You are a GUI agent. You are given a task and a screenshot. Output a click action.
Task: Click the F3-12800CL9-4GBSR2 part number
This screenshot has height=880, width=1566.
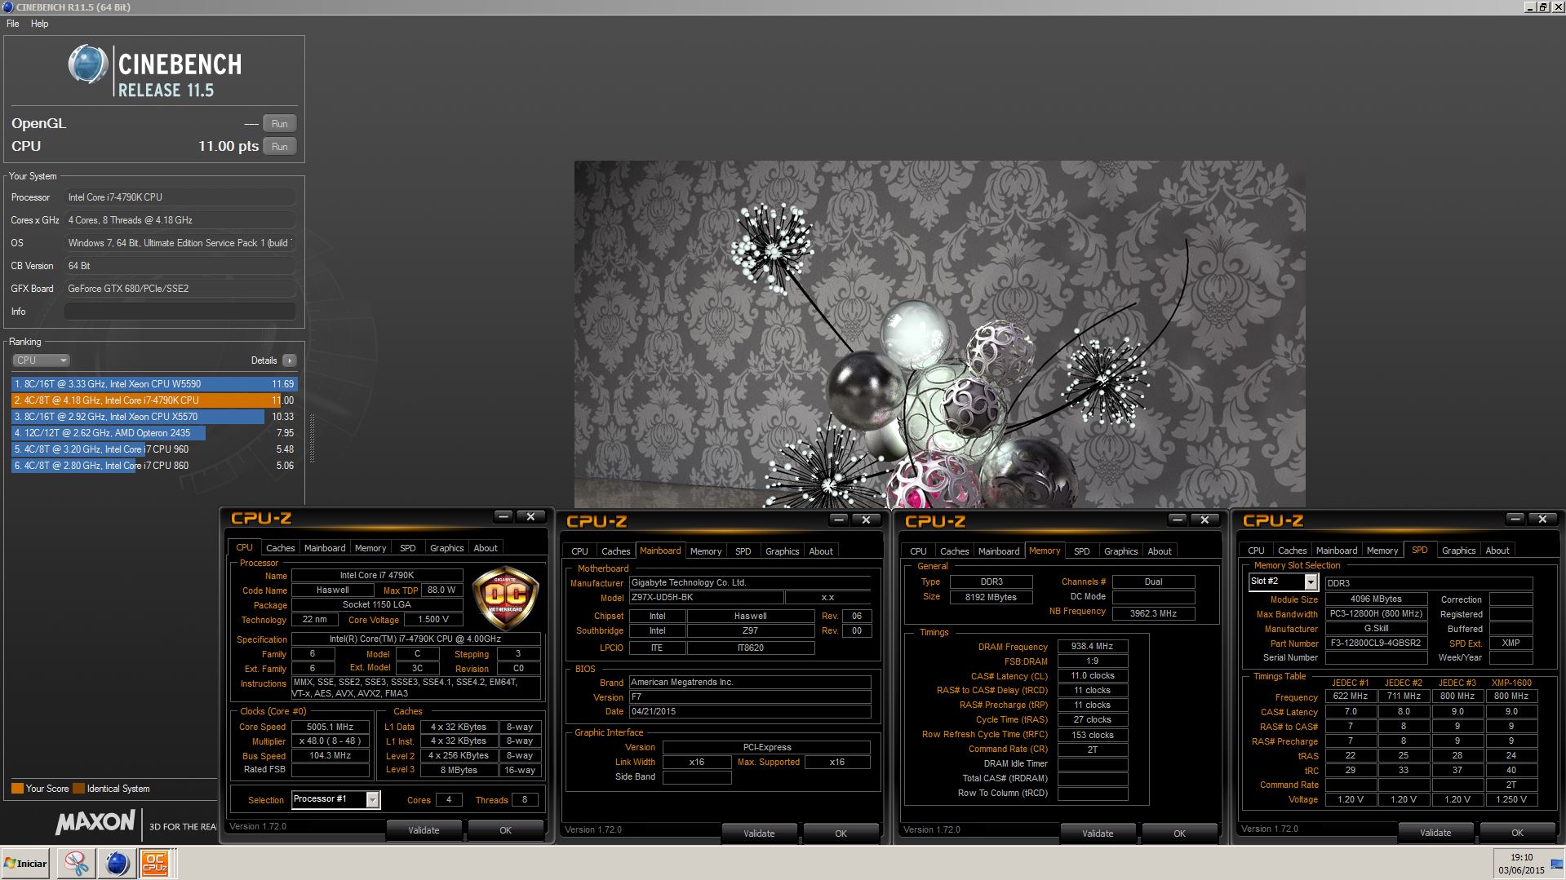point(1376,643)
